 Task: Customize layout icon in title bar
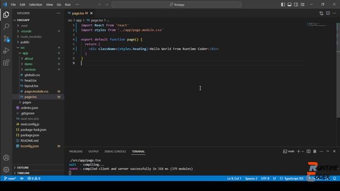tap(302, 5)
